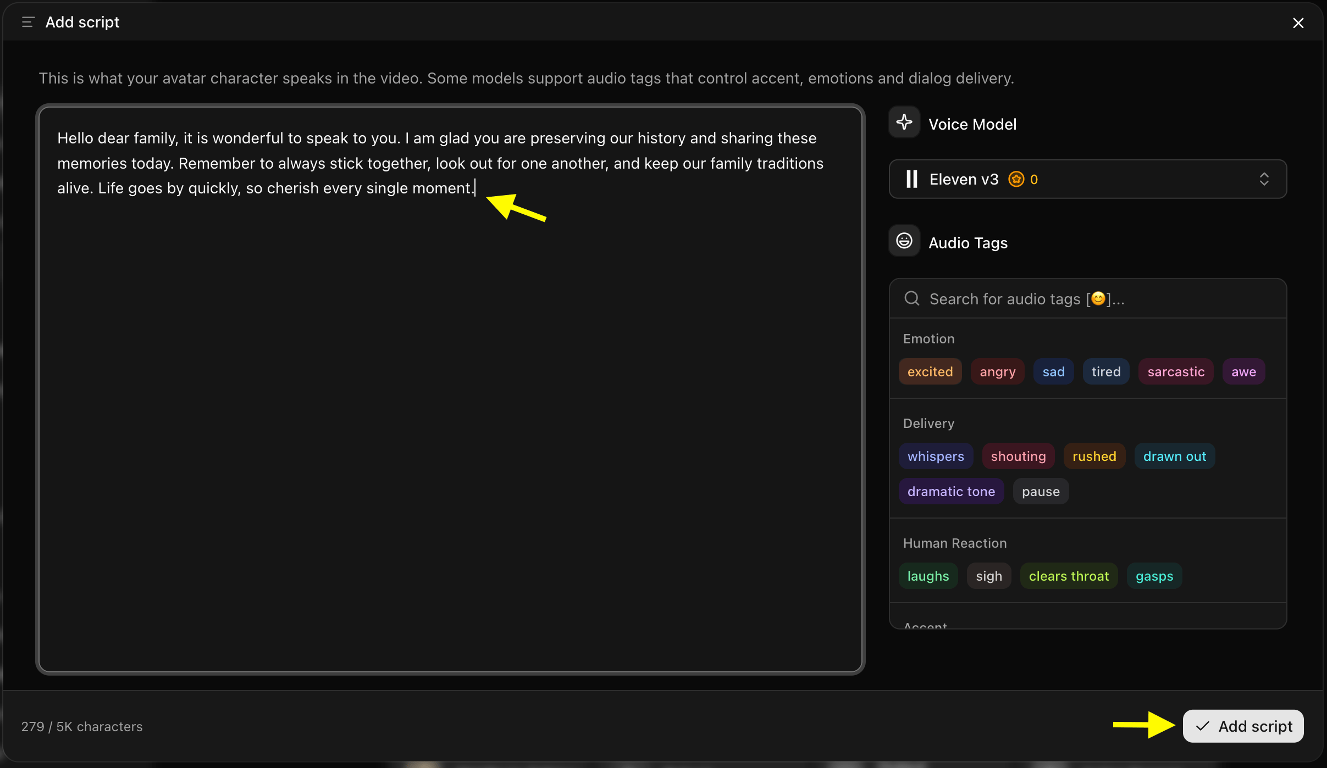This screenshot has width=1327, height=768.
Task: Insert the gasps reaction tag
Action: pos(1154,576)
